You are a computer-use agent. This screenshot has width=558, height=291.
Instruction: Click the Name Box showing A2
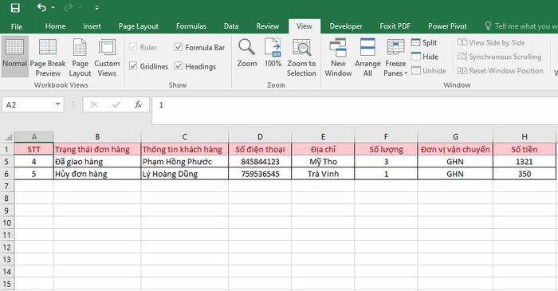(x=28, y=105)
